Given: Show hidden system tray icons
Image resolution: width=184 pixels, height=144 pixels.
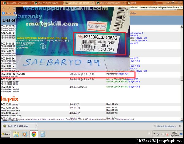Looking at the screenshot, I should pyautogui.click(x=155, y=134).
